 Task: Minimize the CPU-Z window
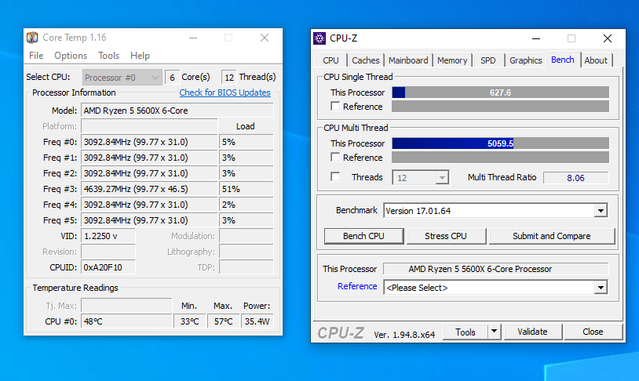click(x=536, y=38)
